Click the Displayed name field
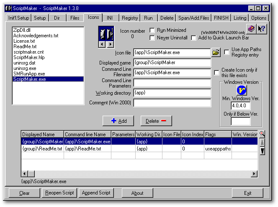 [172, 62]
